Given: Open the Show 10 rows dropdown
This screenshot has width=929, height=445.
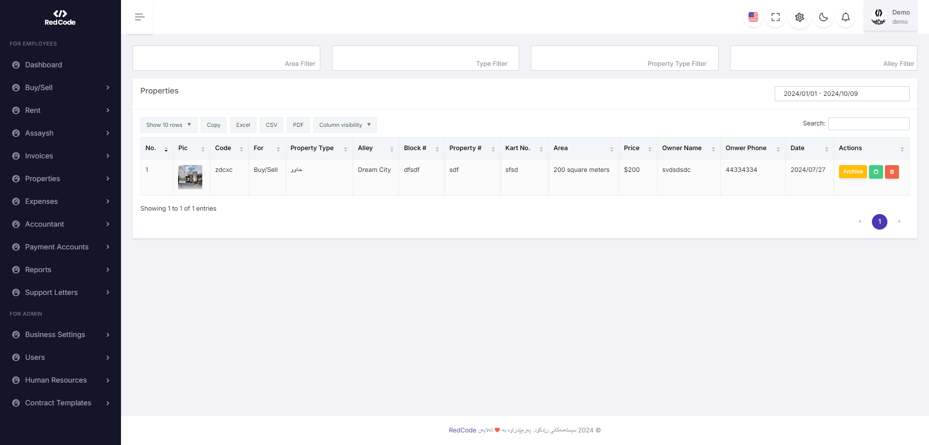Looking at the screenshot, I should pos(168,125).
